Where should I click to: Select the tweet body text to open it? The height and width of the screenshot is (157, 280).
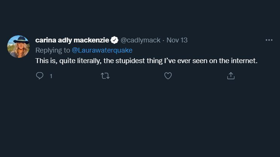[146, 60]
